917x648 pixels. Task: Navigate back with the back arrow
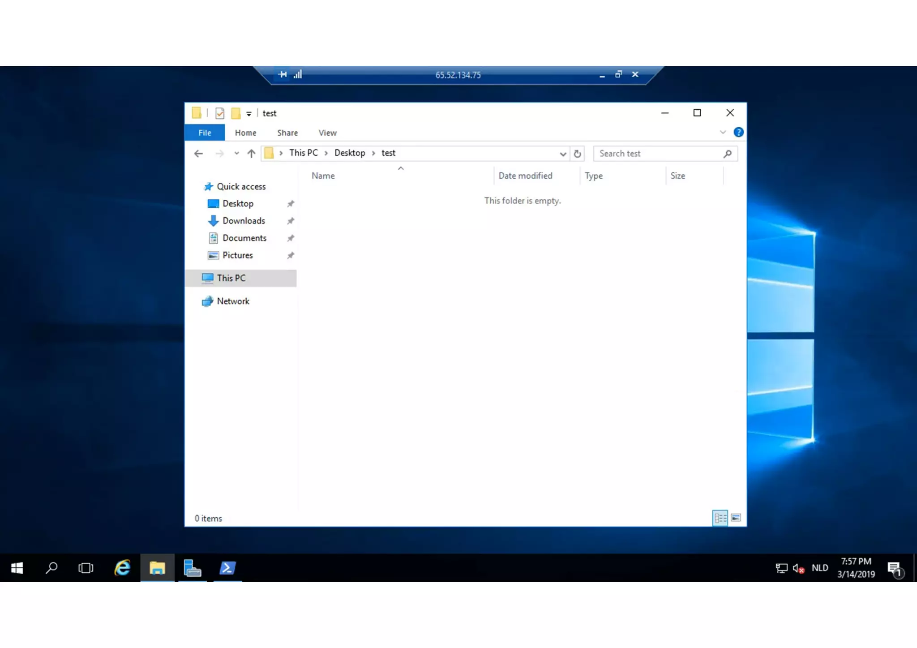[x=198, y=154]
